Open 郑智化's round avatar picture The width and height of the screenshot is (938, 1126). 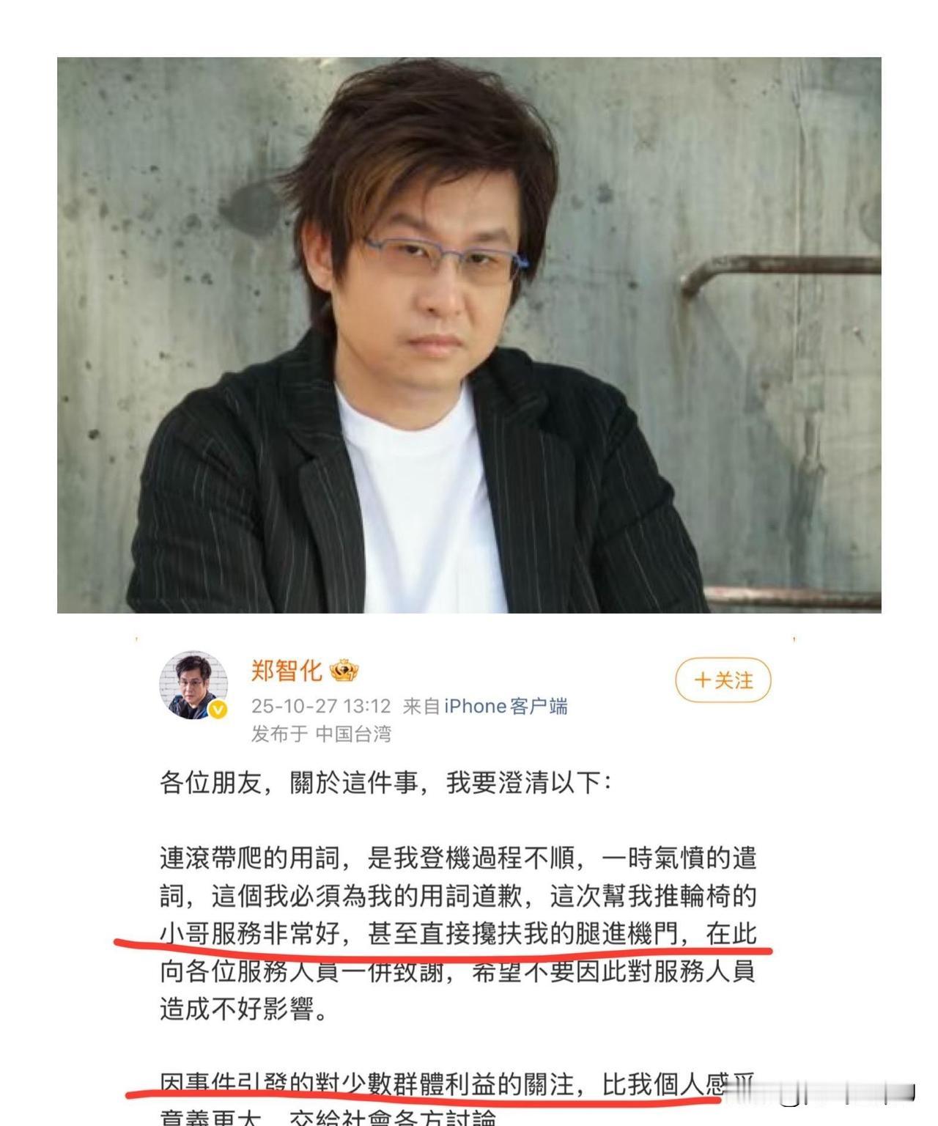[x=193, y=685]
